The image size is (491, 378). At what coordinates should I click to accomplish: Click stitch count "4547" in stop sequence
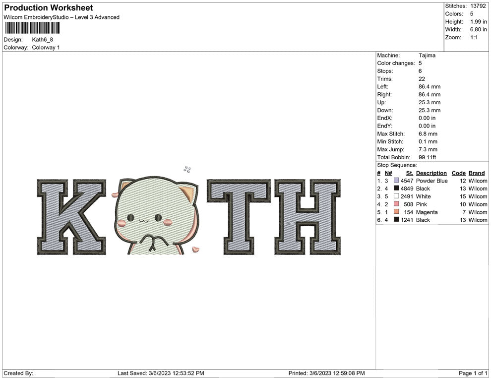coord(407,181)
